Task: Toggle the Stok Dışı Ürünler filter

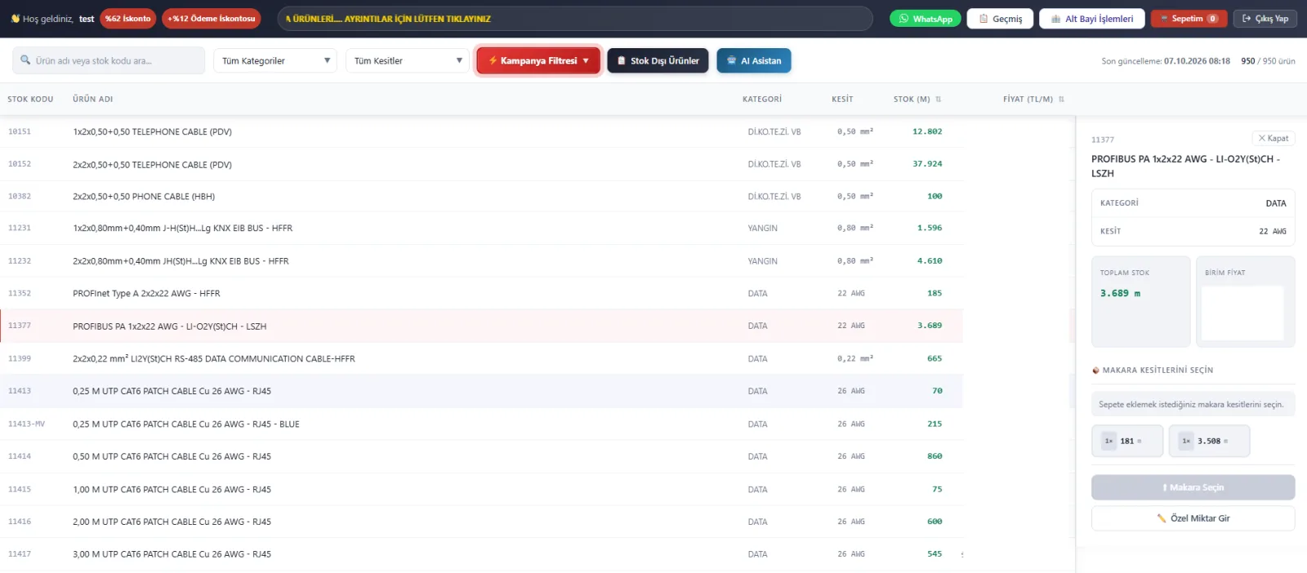Action: pyautogui.click(x=658, y=60)
